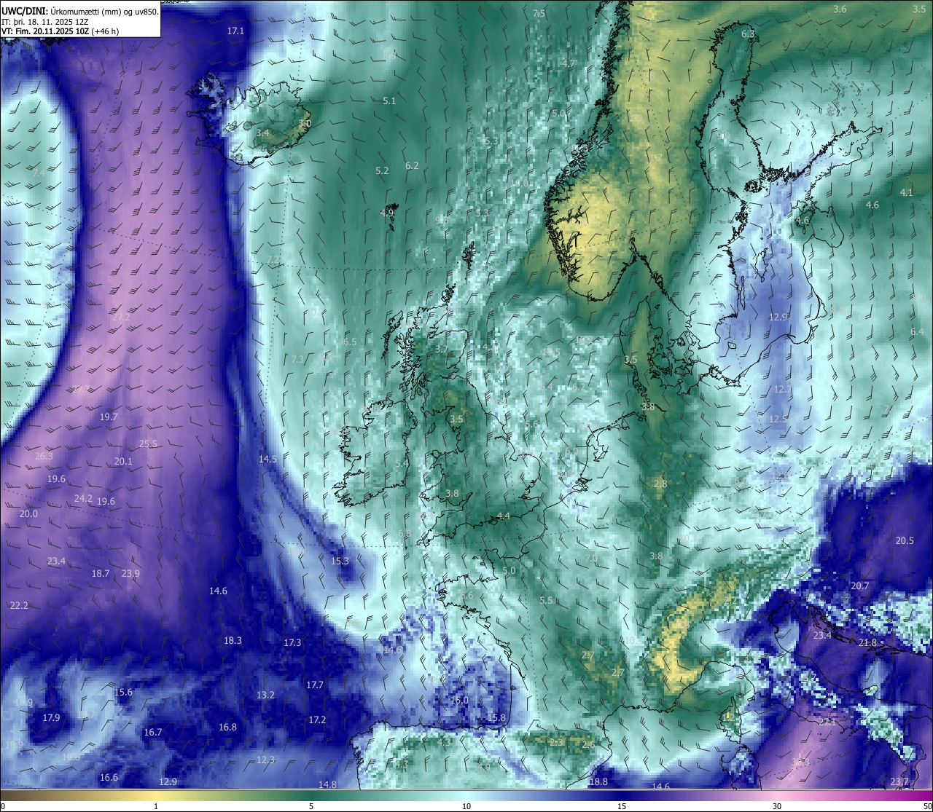The image size is (933, 812).
Task: Click the 6.3 value over Finland
Action: [748, 34]
